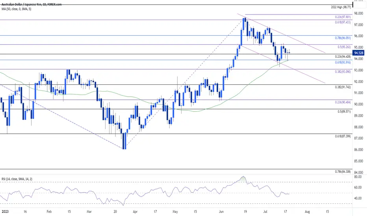Screen dimensions: 367x216
Task: Click the 96.000 price axis value
Action: (x=359, y=36)
